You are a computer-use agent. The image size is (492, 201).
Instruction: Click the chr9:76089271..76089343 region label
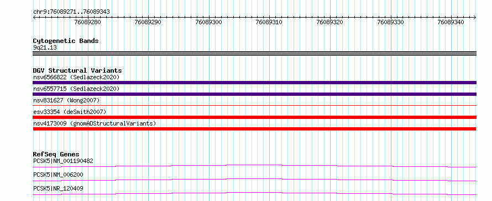point(71,12)
